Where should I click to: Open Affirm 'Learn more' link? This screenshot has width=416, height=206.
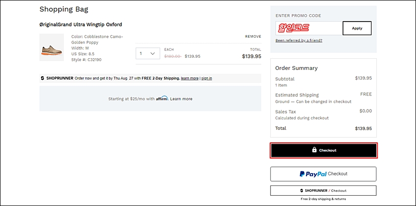tap(181, 99)
